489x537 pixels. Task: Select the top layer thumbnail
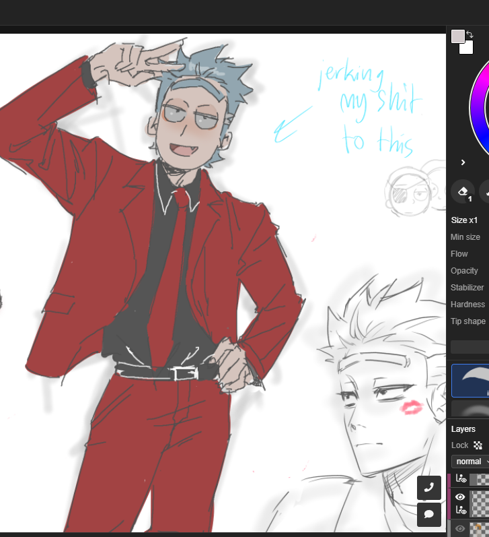(x=480, y=480)
